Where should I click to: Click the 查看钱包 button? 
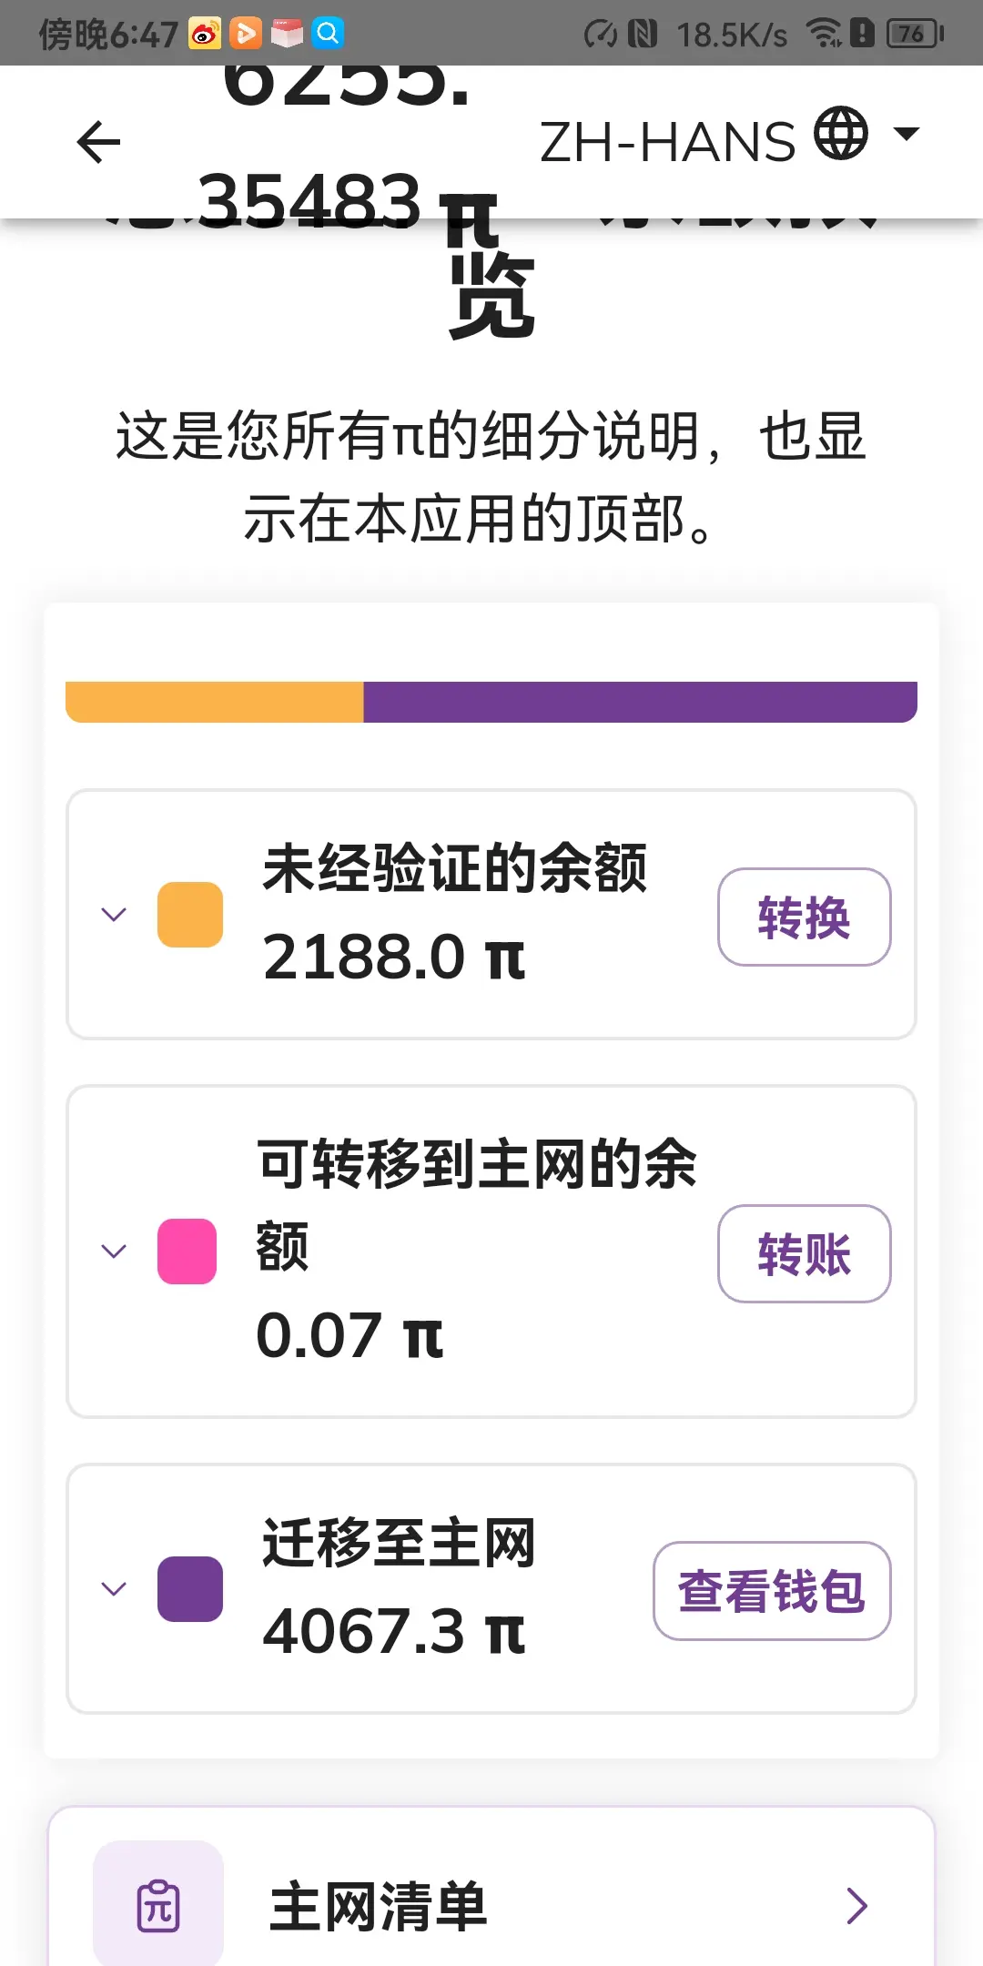click(x=772, y=1590)
